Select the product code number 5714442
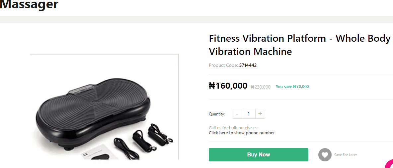393x168 pixels. [248, 65]
